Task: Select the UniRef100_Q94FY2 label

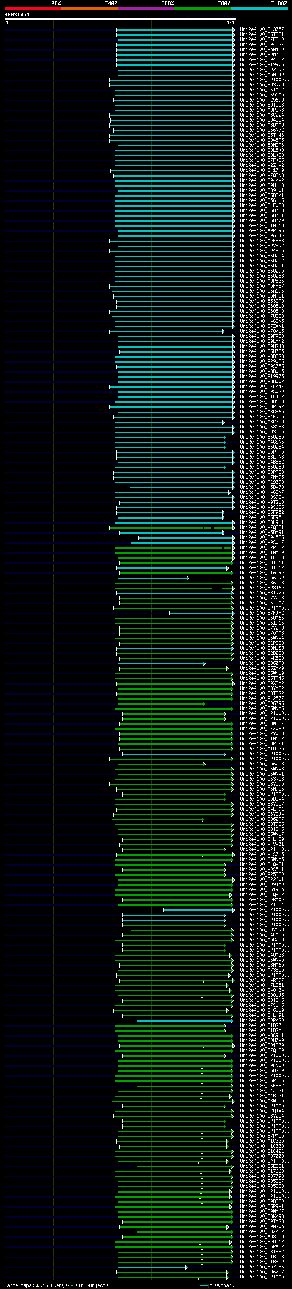Action: (261, 59)
